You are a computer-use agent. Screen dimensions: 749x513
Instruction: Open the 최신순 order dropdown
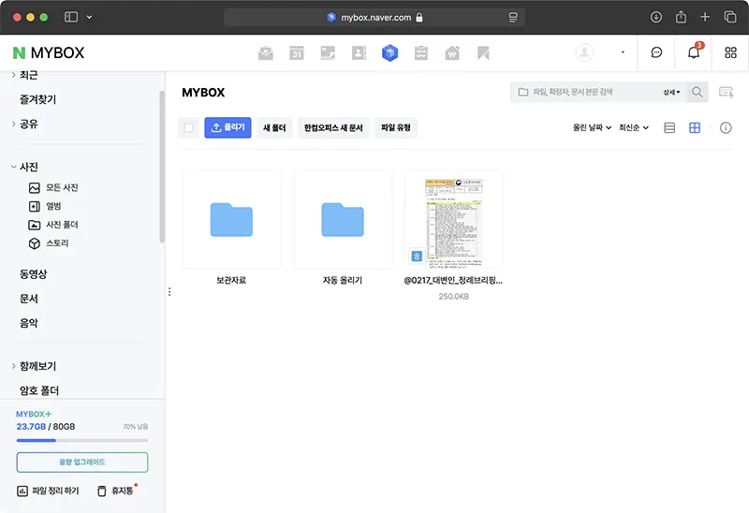(634, 127)
